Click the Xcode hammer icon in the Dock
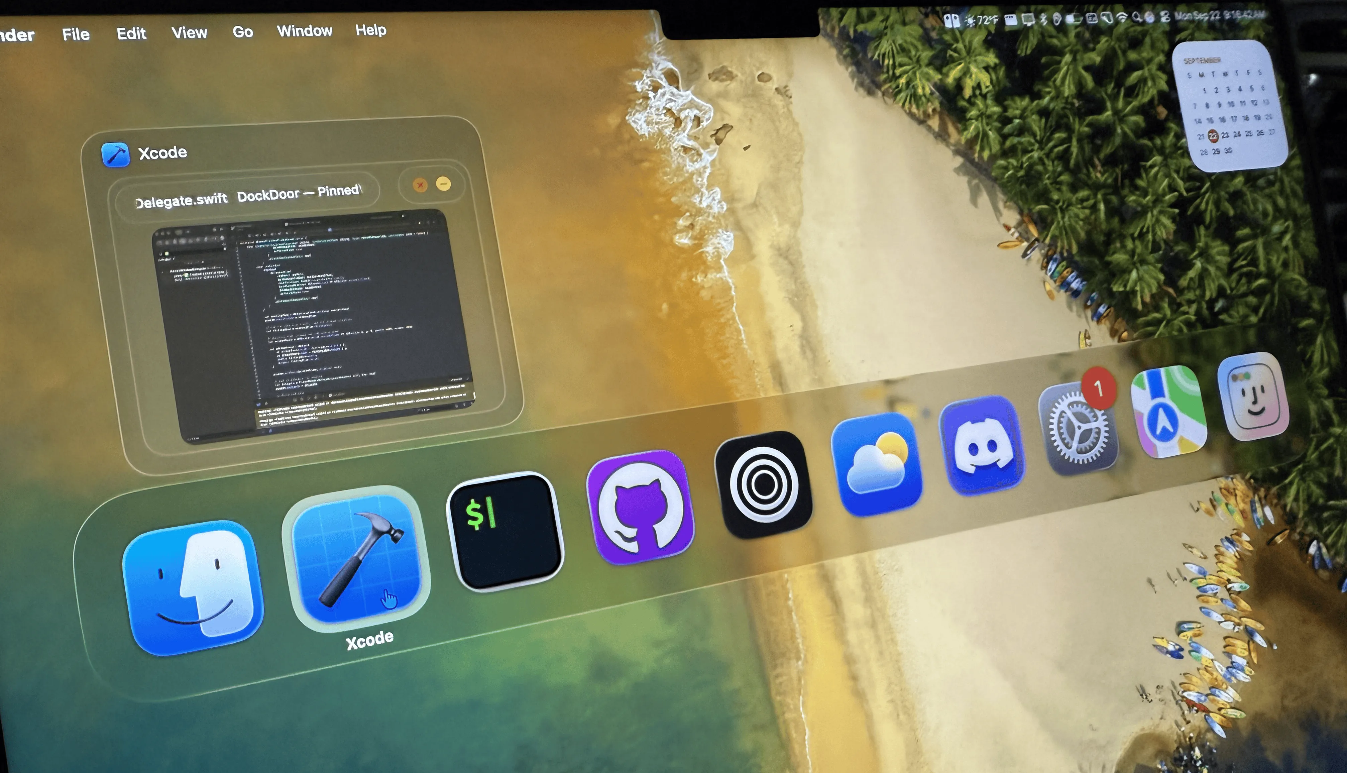Screen dimensions: 1347x773 tap(357, 558)
